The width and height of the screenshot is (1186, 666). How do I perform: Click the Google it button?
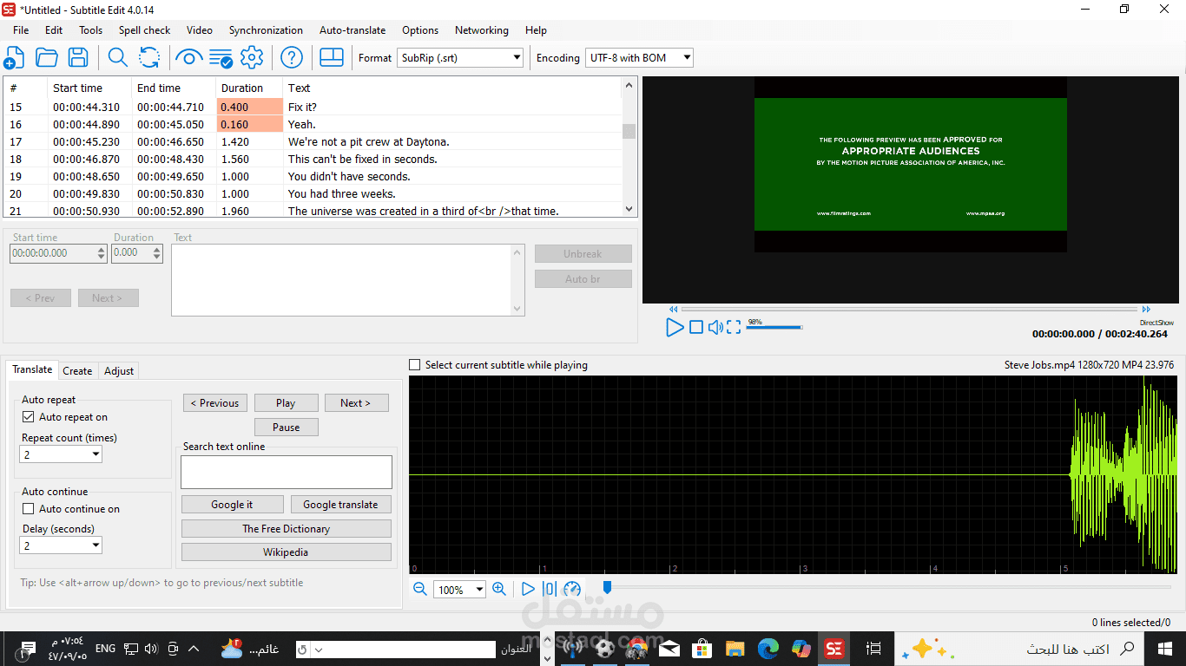[x=232, y=505]
